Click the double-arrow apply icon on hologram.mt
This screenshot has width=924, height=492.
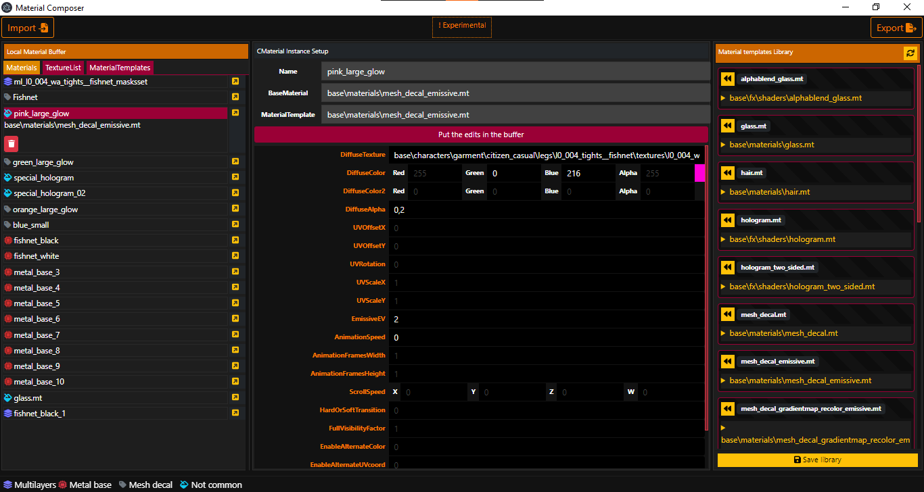point(726,220)
